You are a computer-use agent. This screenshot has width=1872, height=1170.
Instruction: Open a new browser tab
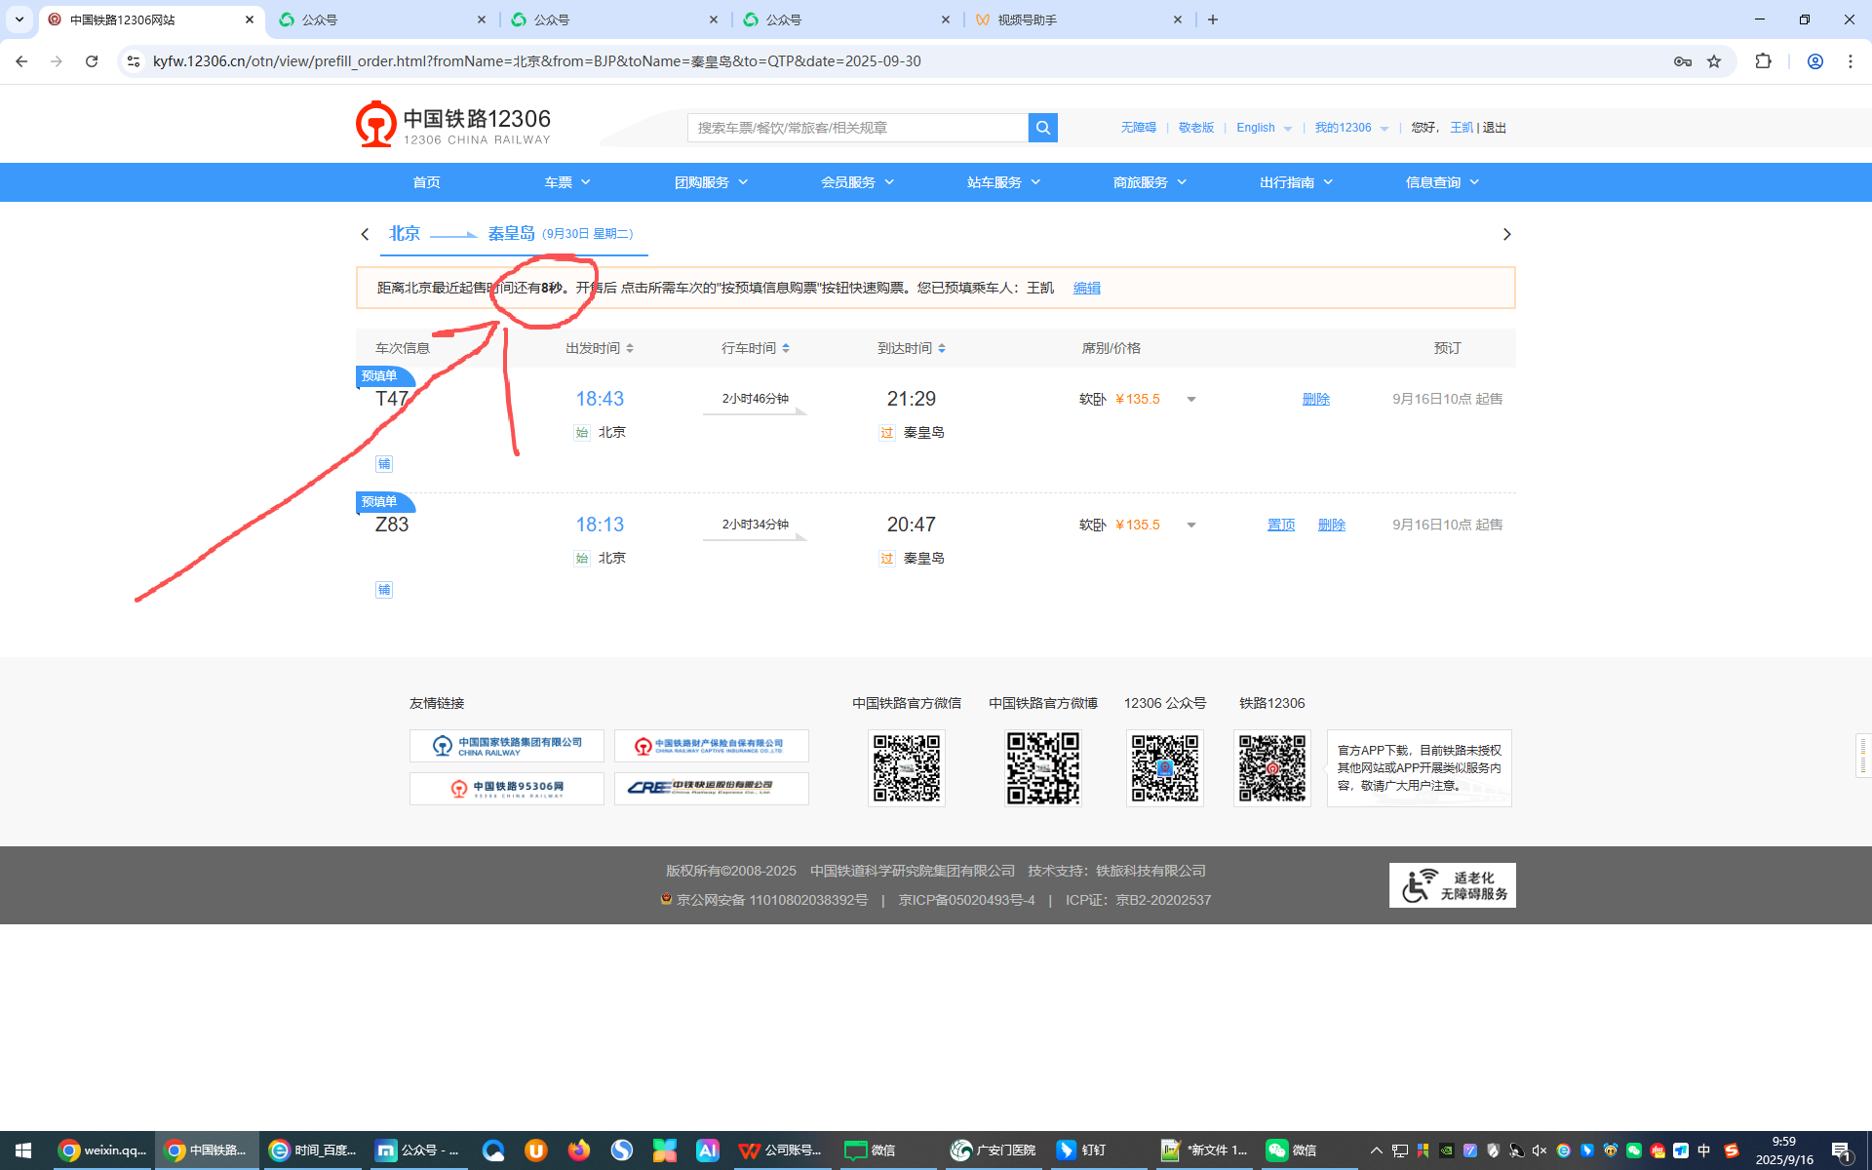pyautogui.click(x=1213, y=19)
